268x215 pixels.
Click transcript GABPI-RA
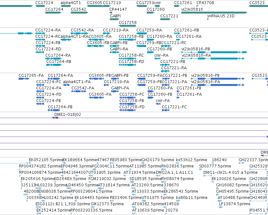click(x=115, y=52)
